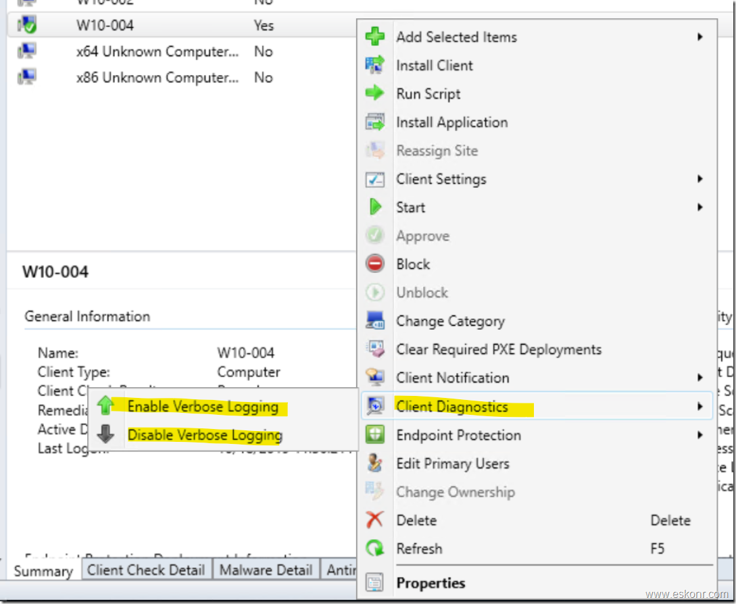Image resolution: width=736 pixels, height=604 pixels.
Task: Select the Run Script green arrow icon
Action: 376,93
